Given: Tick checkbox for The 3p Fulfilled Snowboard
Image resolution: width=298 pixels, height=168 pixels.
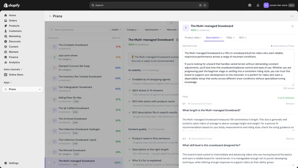Looking at the screenshot, I should 49,110.
